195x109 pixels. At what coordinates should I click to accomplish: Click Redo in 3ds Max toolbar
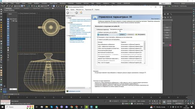click(4, 6)
